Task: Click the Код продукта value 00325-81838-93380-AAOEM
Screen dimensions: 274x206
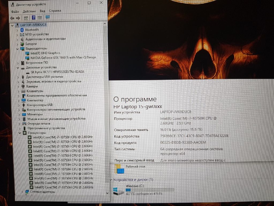Action: point(183,142)
